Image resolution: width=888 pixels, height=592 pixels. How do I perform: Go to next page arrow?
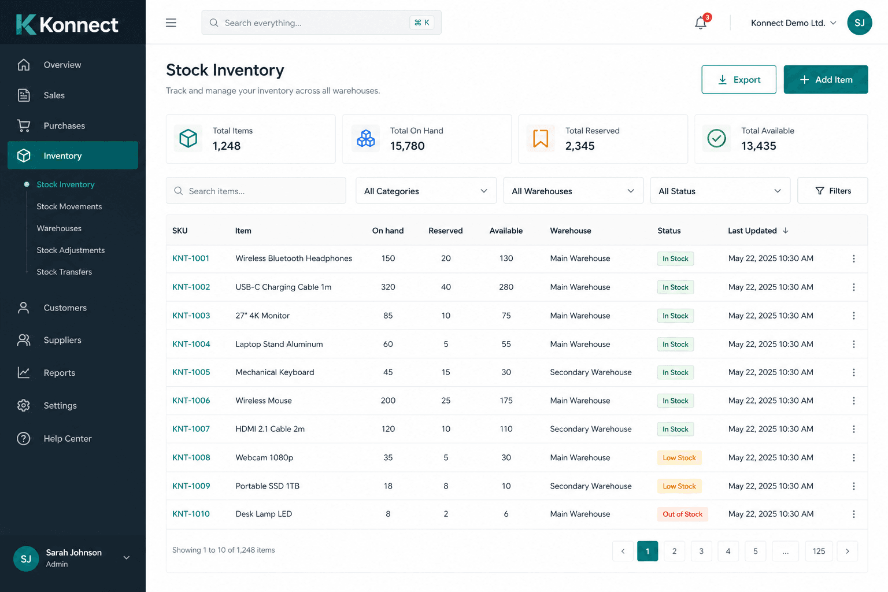[x=848, y=551]
